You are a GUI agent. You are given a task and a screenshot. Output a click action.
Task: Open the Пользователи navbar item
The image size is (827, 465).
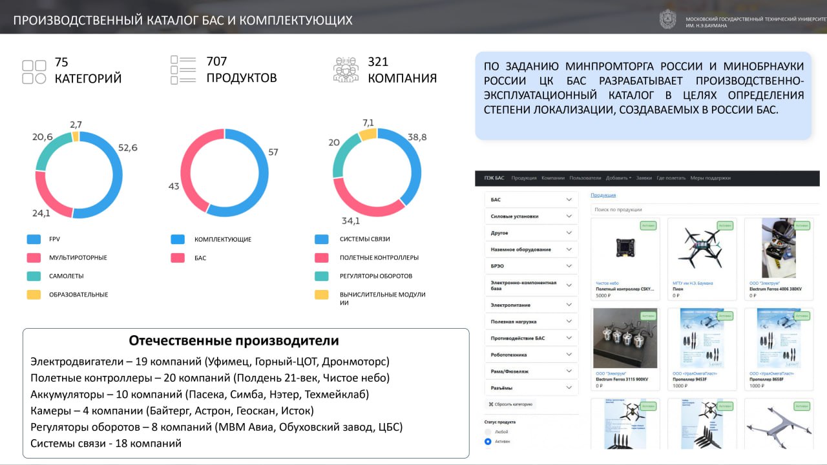(585, 178)
